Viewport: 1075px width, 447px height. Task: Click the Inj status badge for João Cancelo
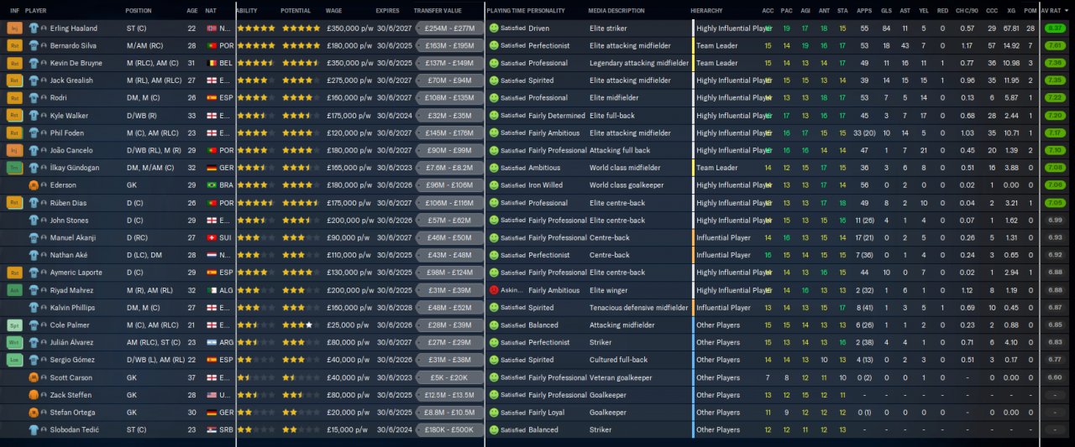tap(15, 150)
